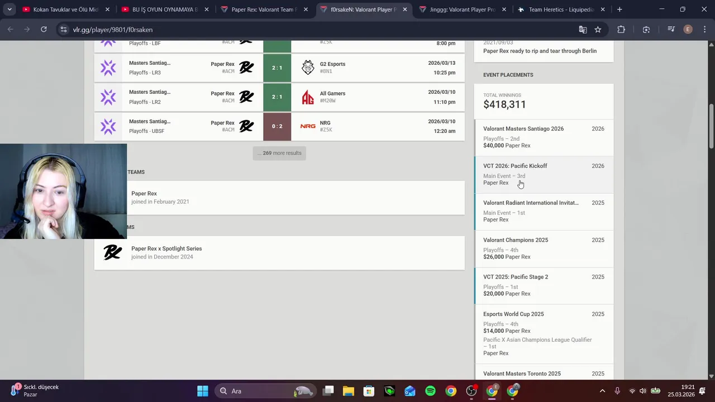Image resolution: width=715 pixels, height=402 pixels.
Task: Close the Paper Rex team tab
Action: click(x=306, y=9)
